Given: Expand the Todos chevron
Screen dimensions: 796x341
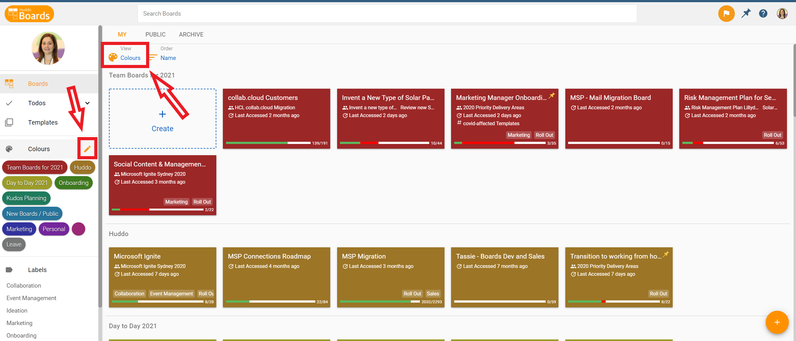Looking at the screenshot, I should click(x=87, y=103).
